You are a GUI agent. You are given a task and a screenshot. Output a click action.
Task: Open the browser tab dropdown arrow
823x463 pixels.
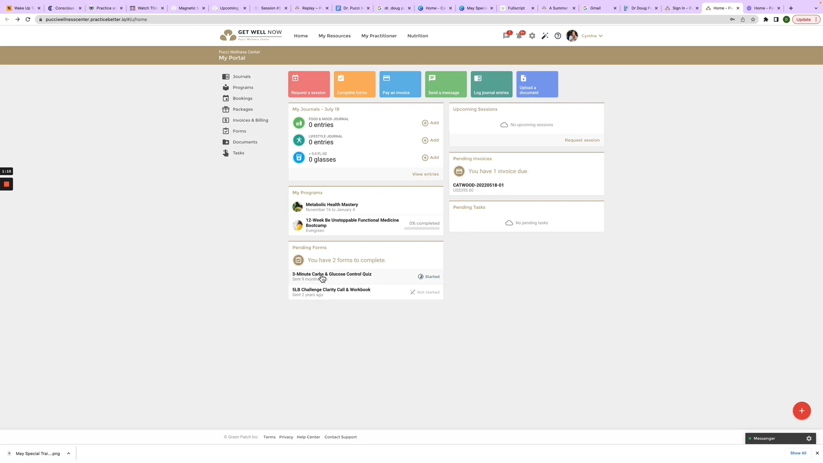click(816, 8)
